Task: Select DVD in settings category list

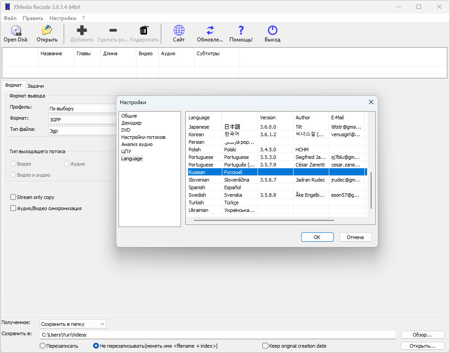Action: pos(126,130)
